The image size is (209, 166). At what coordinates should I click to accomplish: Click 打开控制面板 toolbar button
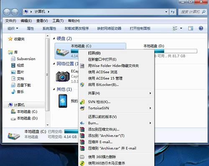pos(140,29)
